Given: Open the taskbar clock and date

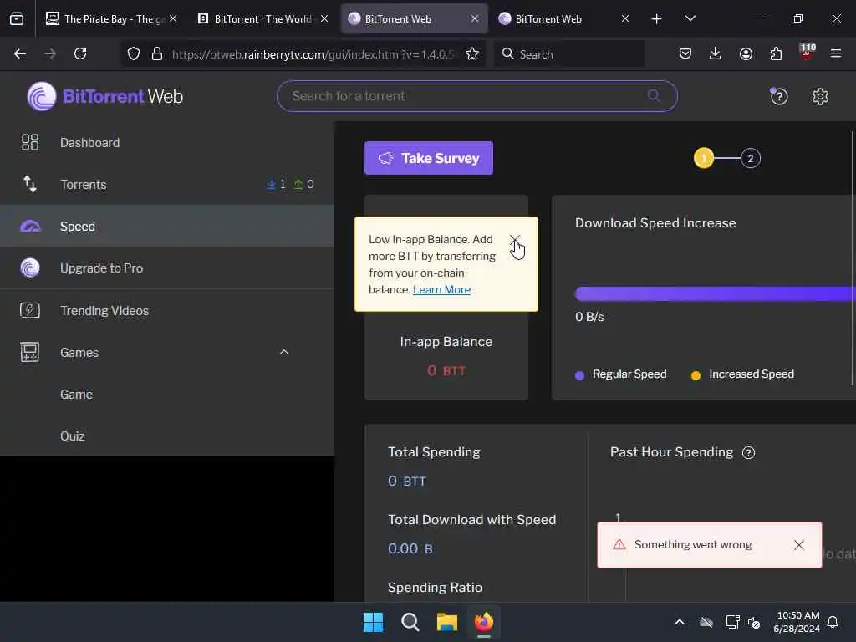Looking at the screenshot, I should (797, 622).
